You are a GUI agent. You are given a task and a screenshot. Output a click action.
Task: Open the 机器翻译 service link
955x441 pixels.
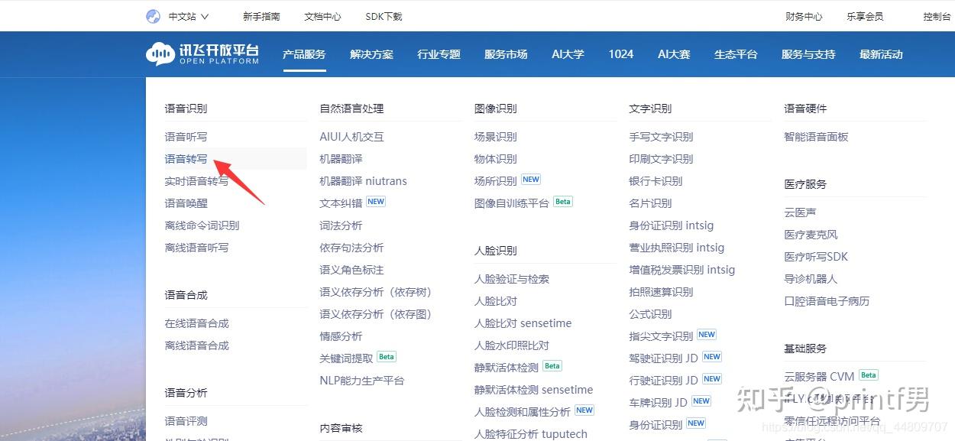pyautogui.click(x=341, y=159)
